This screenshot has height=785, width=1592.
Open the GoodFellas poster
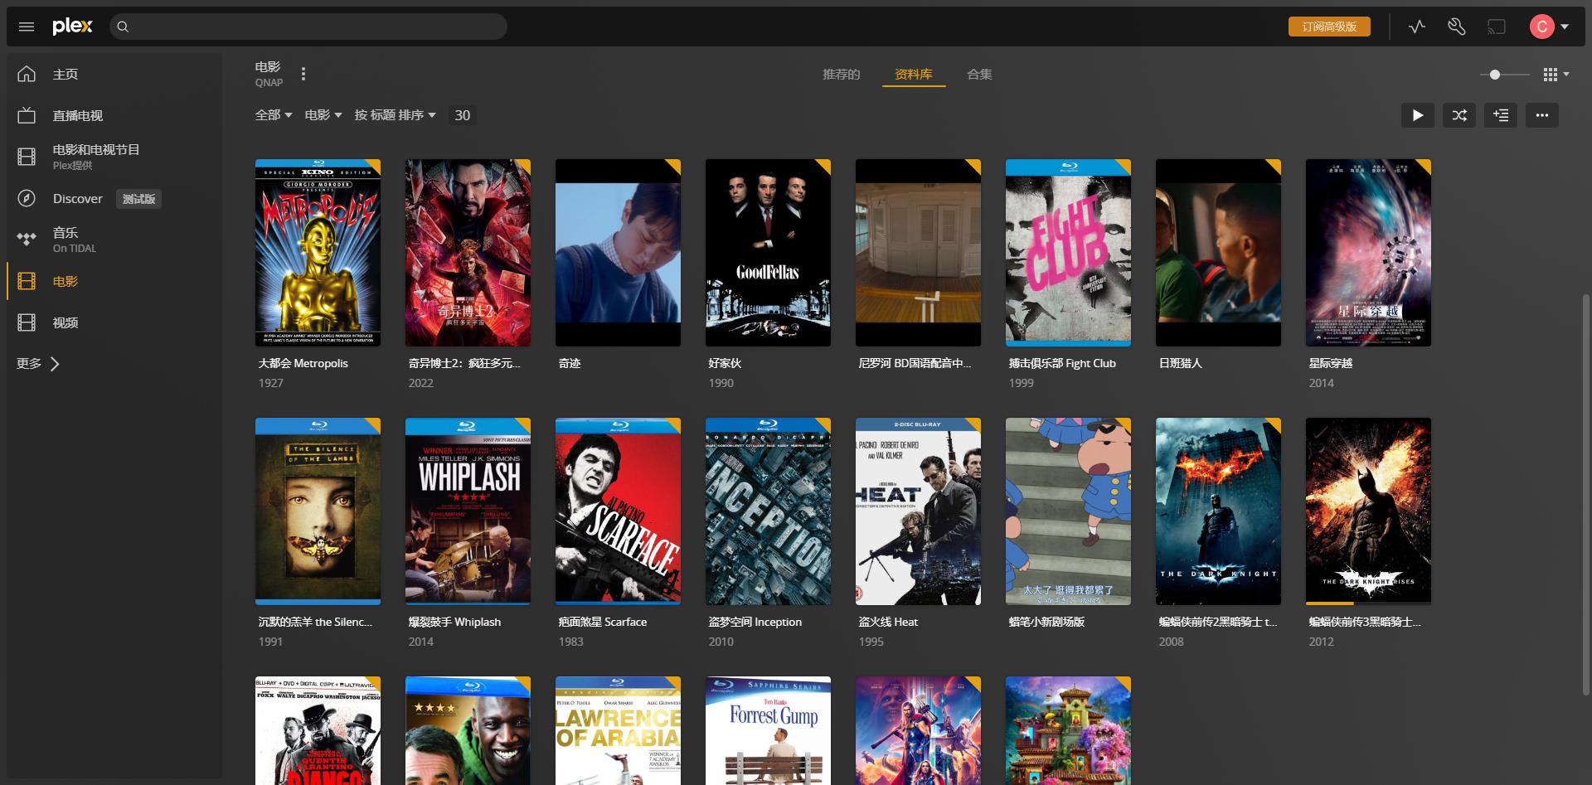(x=768, y=253)
